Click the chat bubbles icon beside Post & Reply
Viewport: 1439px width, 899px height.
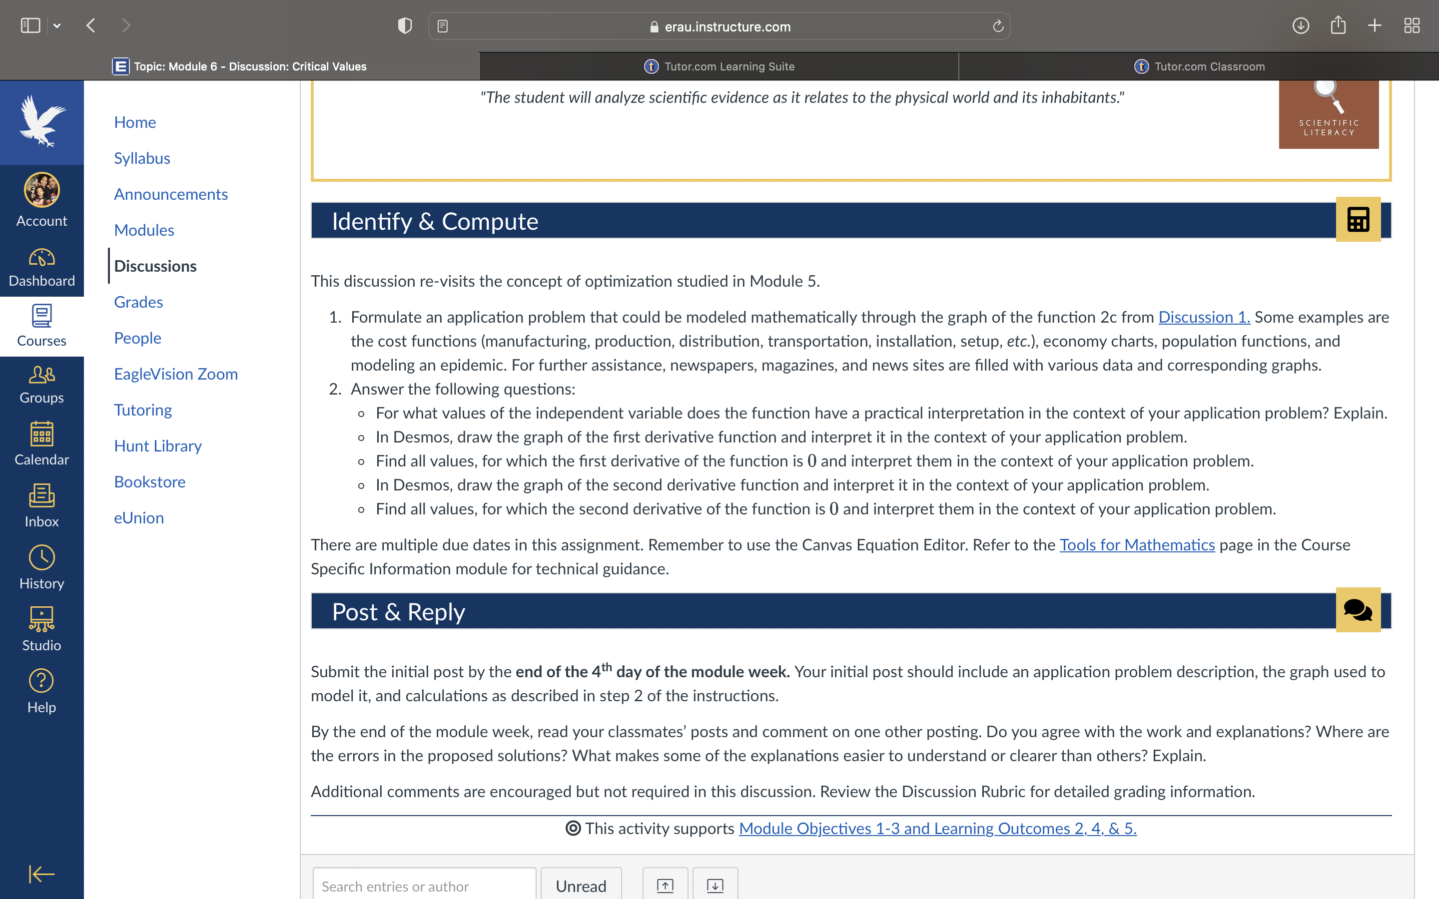coord(1358,610)
